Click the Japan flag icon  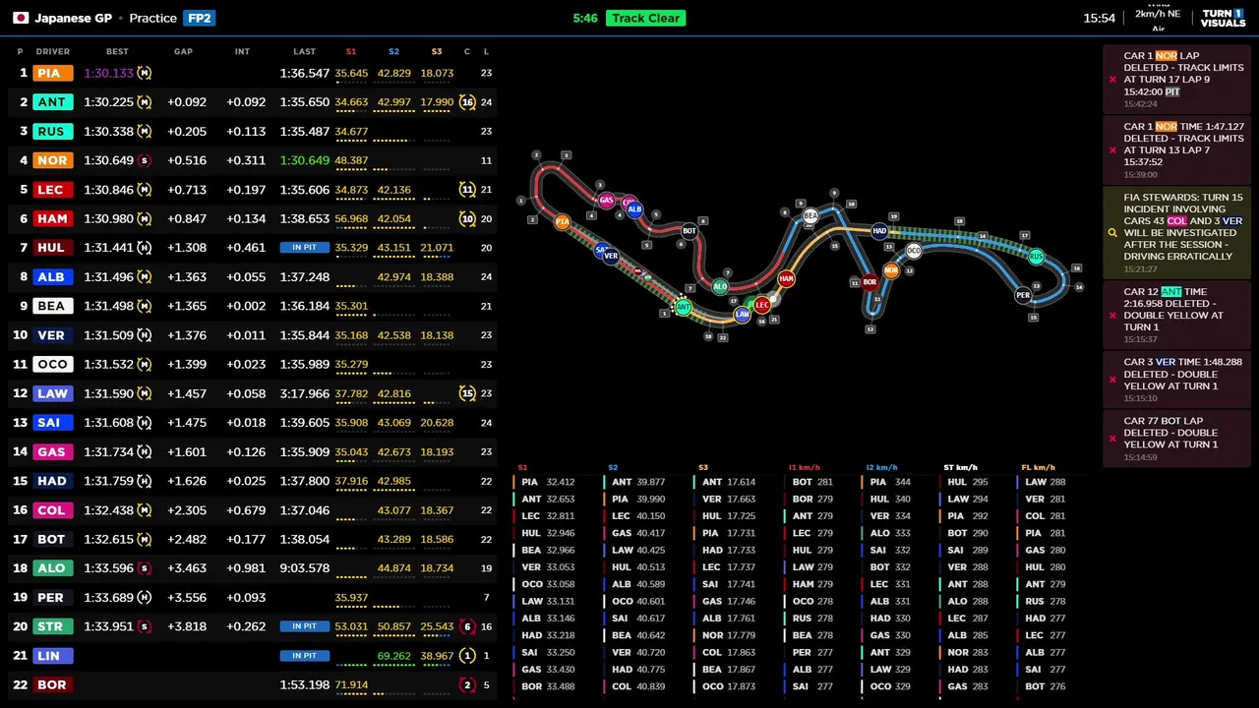point(21,18)
